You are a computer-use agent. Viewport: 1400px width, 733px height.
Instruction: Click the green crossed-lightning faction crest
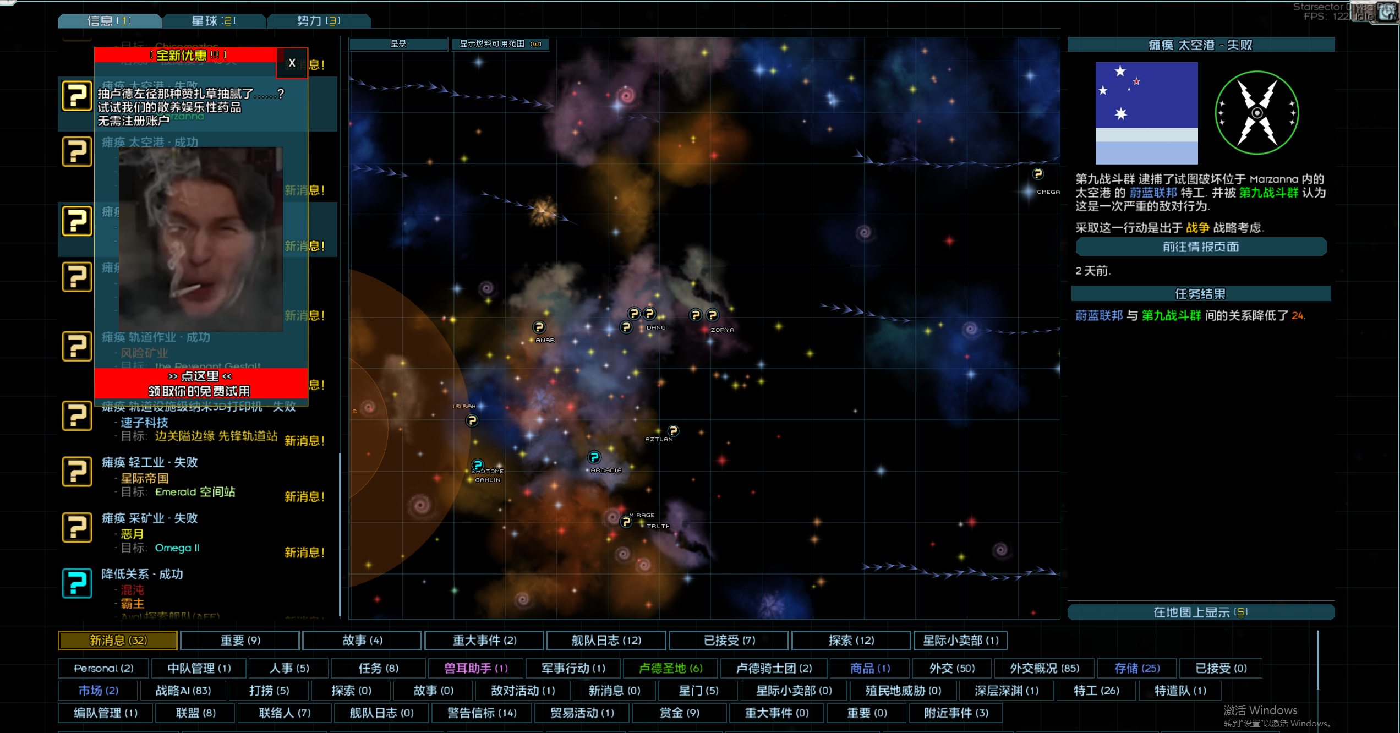1257,113
